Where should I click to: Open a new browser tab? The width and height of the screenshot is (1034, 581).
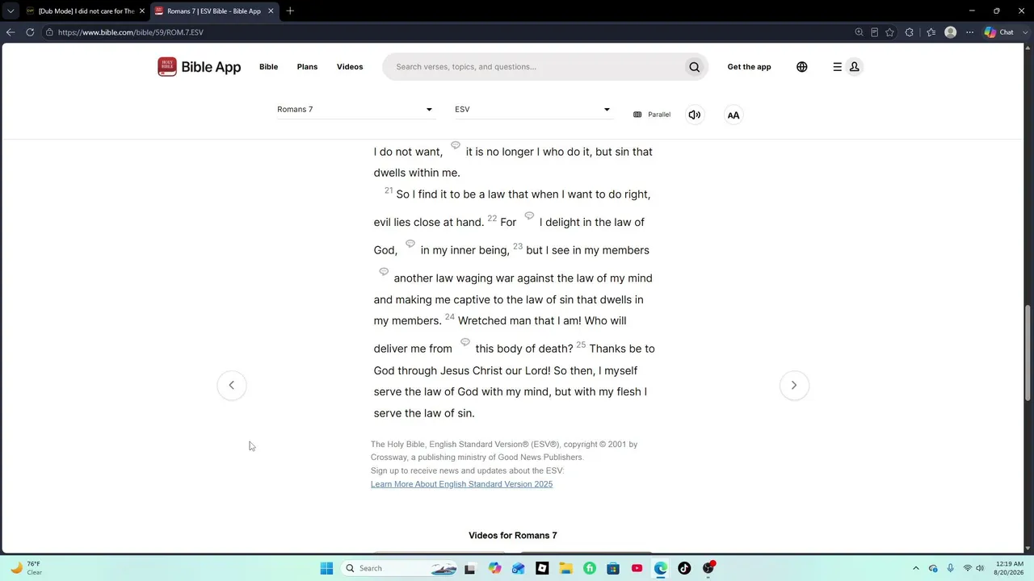tap(290, 10)
